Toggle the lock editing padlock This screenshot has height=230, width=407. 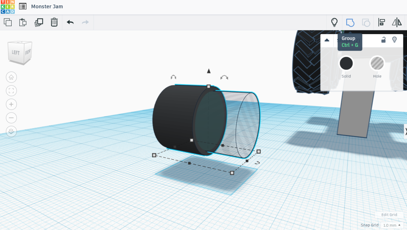click(383, 40)
